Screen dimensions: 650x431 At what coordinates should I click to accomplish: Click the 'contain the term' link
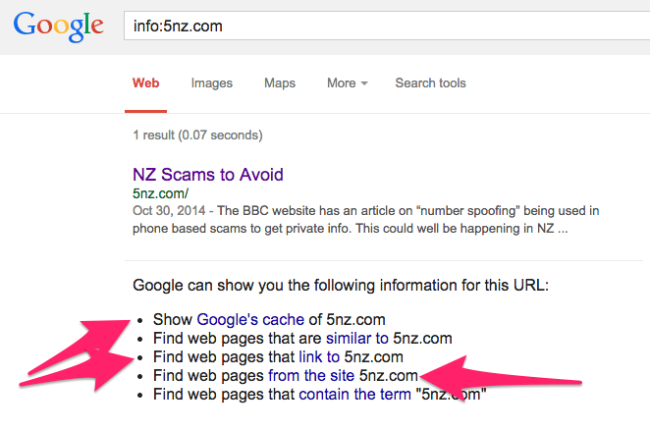(354, 394)
